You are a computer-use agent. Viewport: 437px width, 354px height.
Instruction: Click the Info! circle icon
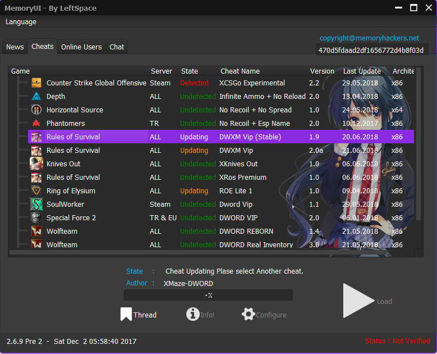(x=192, y=314)
